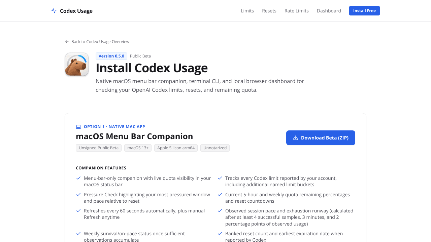Open the Dashboard nav item
This screenshot has height=242, width=431.
[x=329, y=11]
